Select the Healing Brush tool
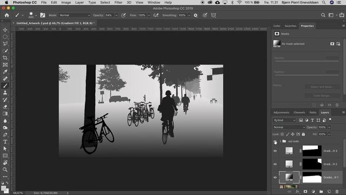346x195 pixels. [x=5, y=79]
